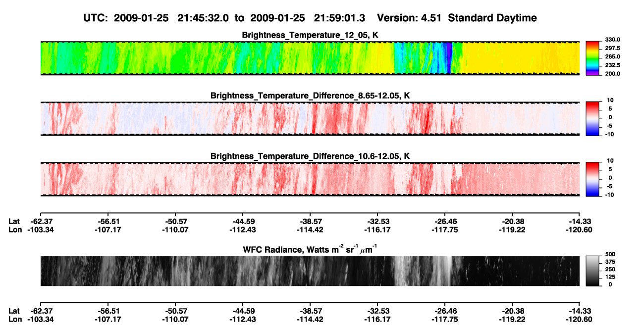This screenshot has width=644, height=330.
Task: Click the grayscale WFC Radiance image strip
Action: click(310, 271)
